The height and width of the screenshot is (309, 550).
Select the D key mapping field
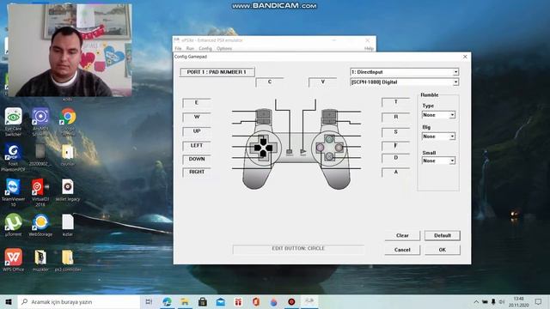coord(395,158)
